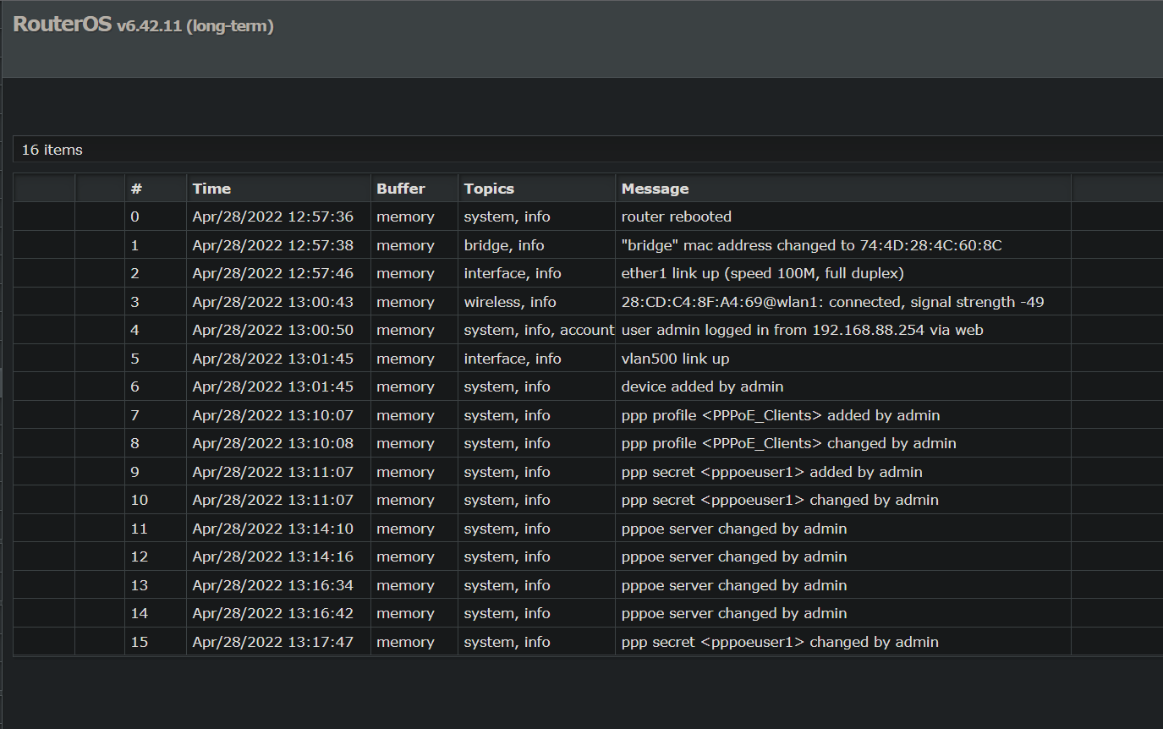Click timestamp Apr/28/2022 13:00:43

point(273,302)
